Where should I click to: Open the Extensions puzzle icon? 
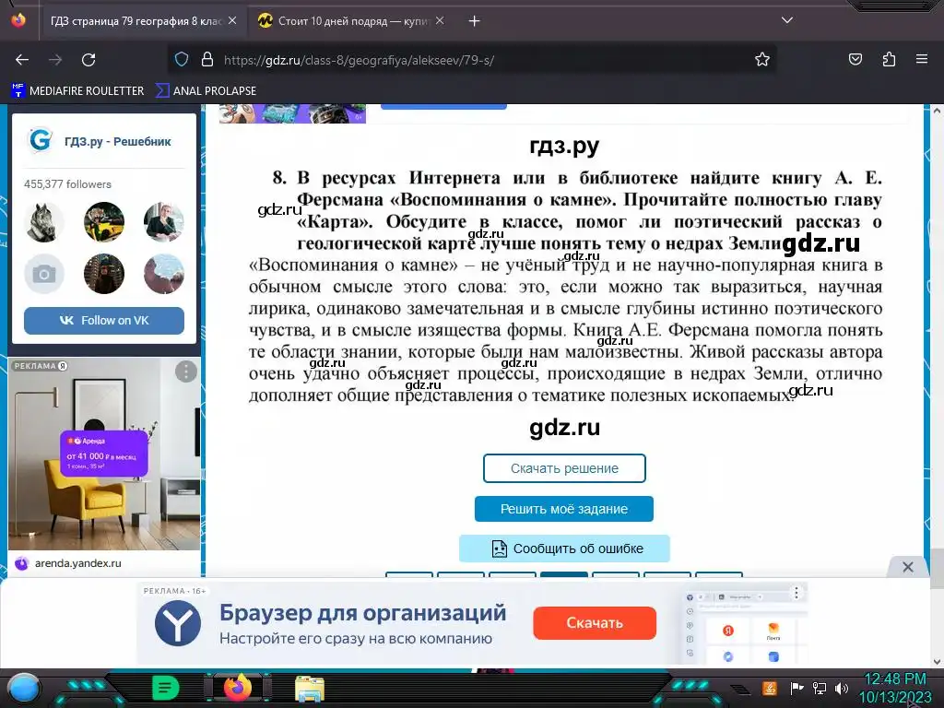[x=889, y=60]
